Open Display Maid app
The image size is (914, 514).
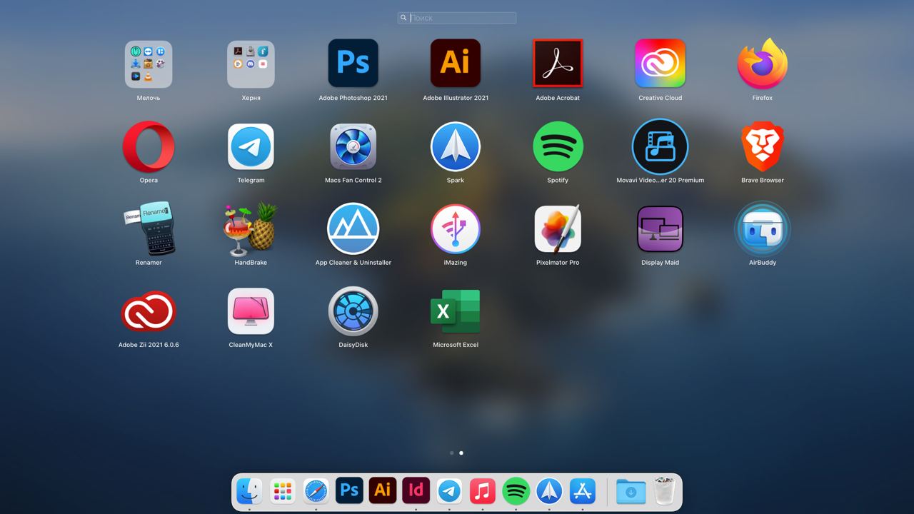[x=660, y=229]
